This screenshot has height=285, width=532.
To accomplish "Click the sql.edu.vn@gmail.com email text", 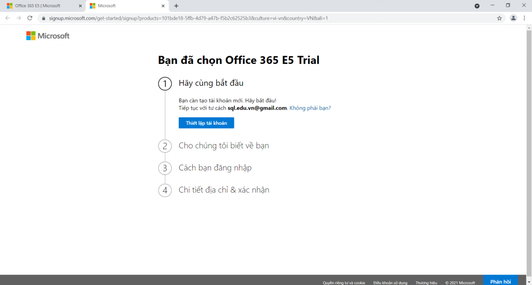I will [257, 108].
